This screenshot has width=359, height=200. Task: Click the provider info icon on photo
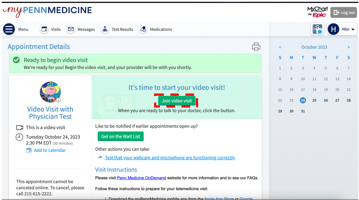(x=59, y=100)
